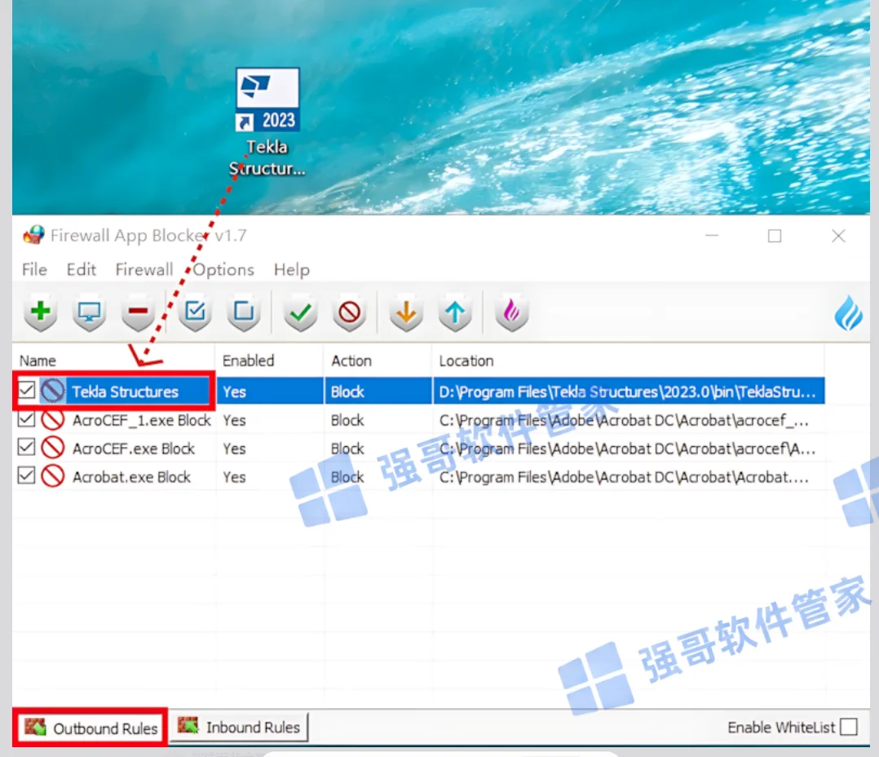
Task: Open the Edit menu
Action: (82, 270)
